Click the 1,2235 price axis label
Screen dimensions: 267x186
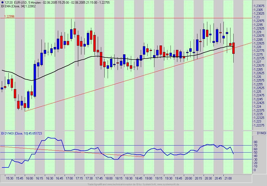(258, 114)
